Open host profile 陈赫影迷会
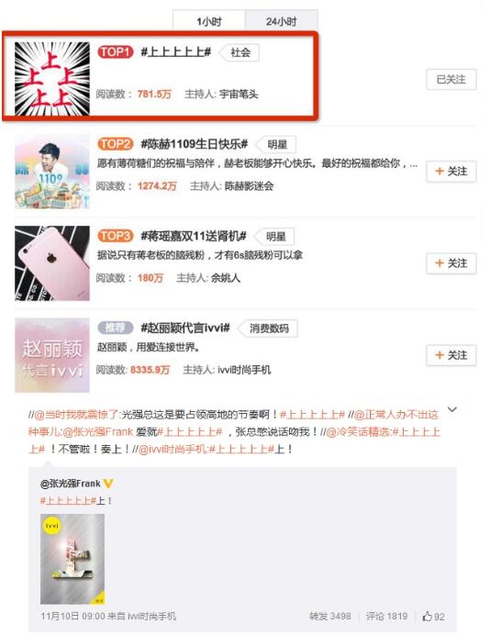The image size is (502, 635). [x=249, y=186]
